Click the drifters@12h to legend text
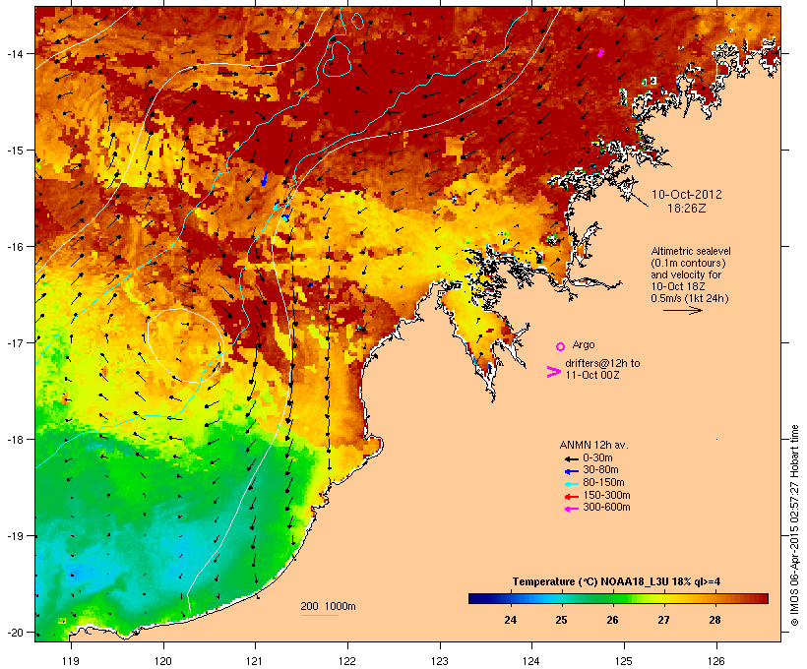Screen dimensions: 807x669 (x=602, y=363)
